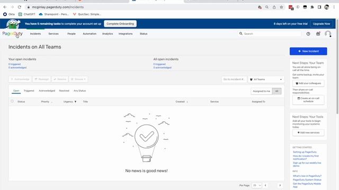Click the Resolve action button
This screenshot has height=190, width=339.
click(x=60, y=79)
